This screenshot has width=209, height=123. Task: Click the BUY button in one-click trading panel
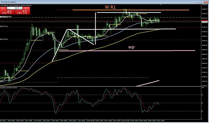26,8
